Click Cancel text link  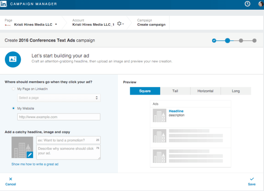(11, 184)
